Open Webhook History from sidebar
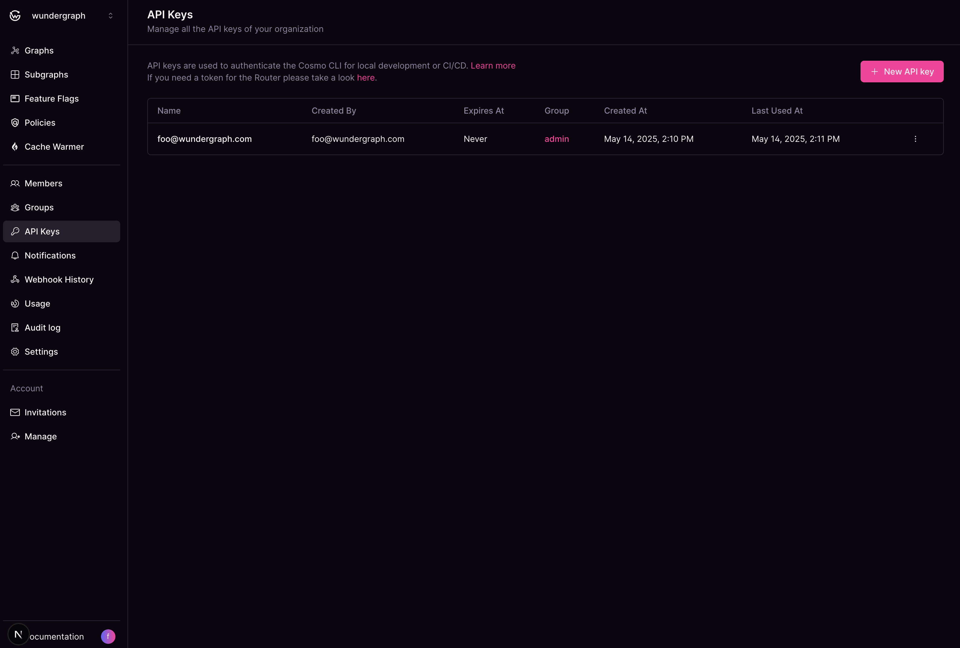Image resolution: width=960 pixels, height=648 pixels. pos(59,279)
